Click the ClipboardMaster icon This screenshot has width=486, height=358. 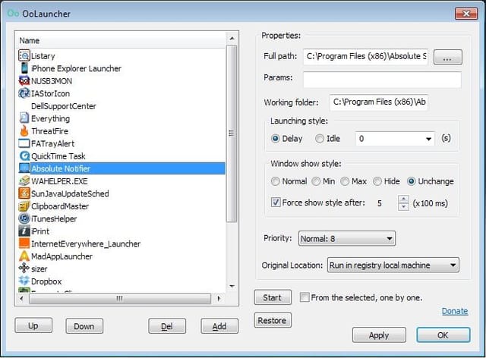point(24,206)
